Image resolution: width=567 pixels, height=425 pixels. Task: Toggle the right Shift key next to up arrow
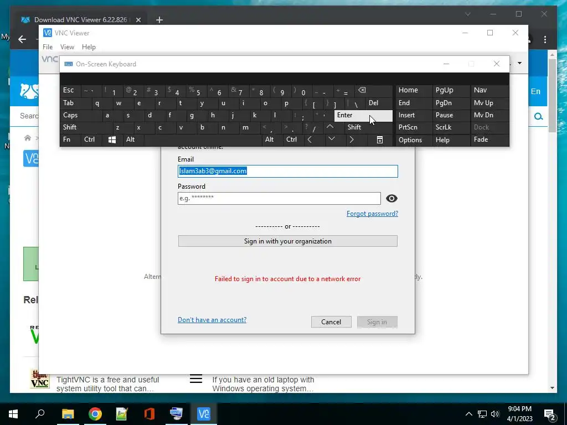(x=368, y=127)
